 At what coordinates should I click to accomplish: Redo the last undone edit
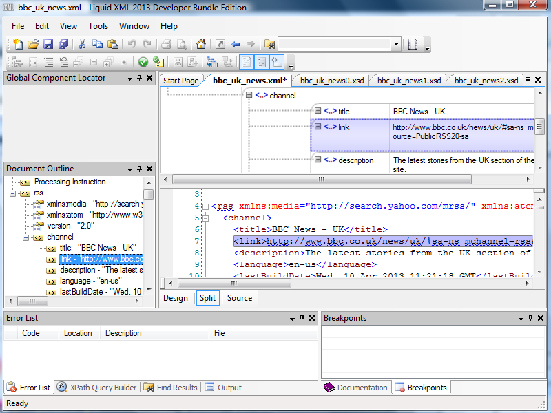point(147,44)
